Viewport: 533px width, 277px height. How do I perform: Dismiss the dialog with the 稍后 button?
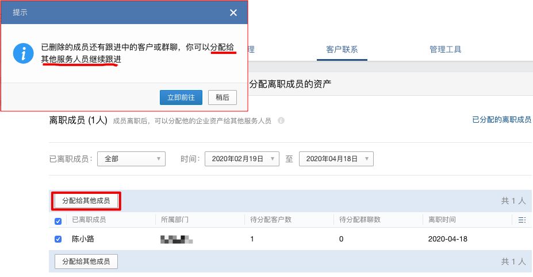click(x=222, y=97)
